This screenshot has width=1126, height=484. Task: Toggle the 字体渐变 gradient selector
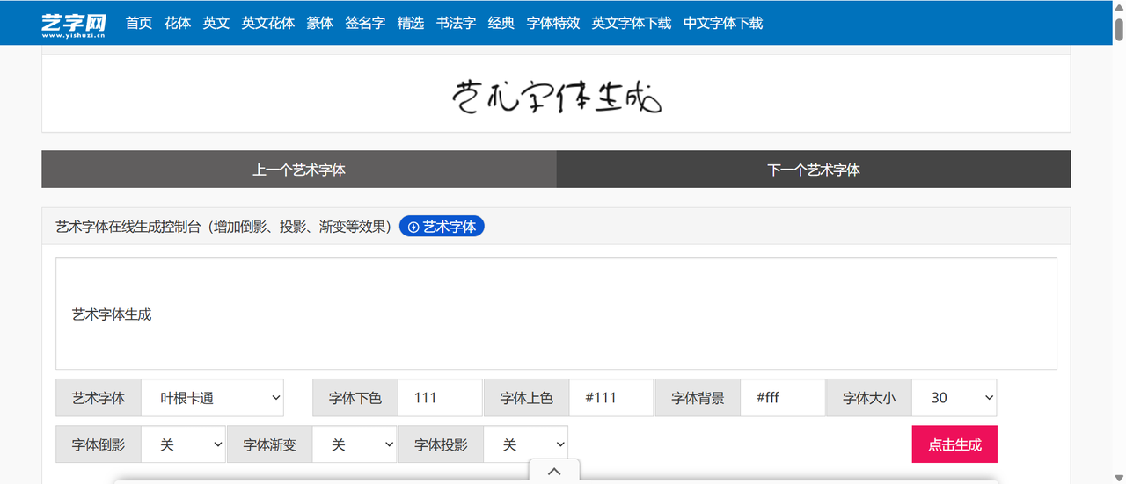tap(355, 445)
